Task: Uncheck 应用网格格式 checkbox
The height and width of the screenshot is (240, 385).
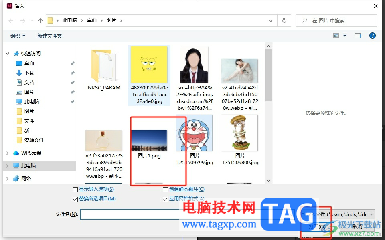Action: (x=166, y=199)
